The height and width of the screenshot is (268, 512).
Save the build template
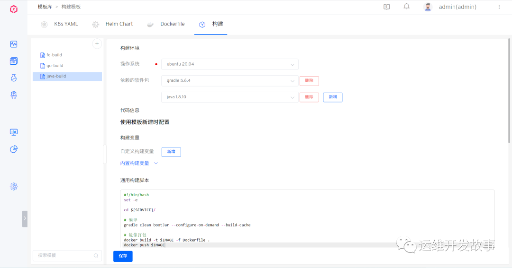point(123,256)
